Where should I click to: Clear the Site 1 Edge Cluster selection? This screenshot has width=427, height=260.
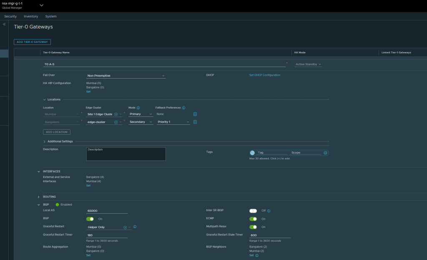coord(116,114)
